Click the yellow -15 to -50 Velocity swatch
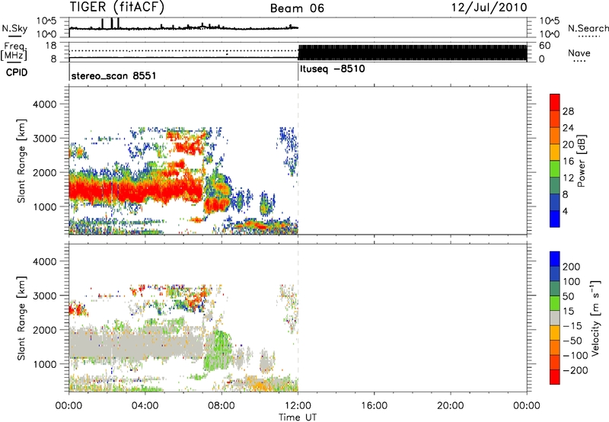The width and height of the screenshot is (609, 422). 555,333
